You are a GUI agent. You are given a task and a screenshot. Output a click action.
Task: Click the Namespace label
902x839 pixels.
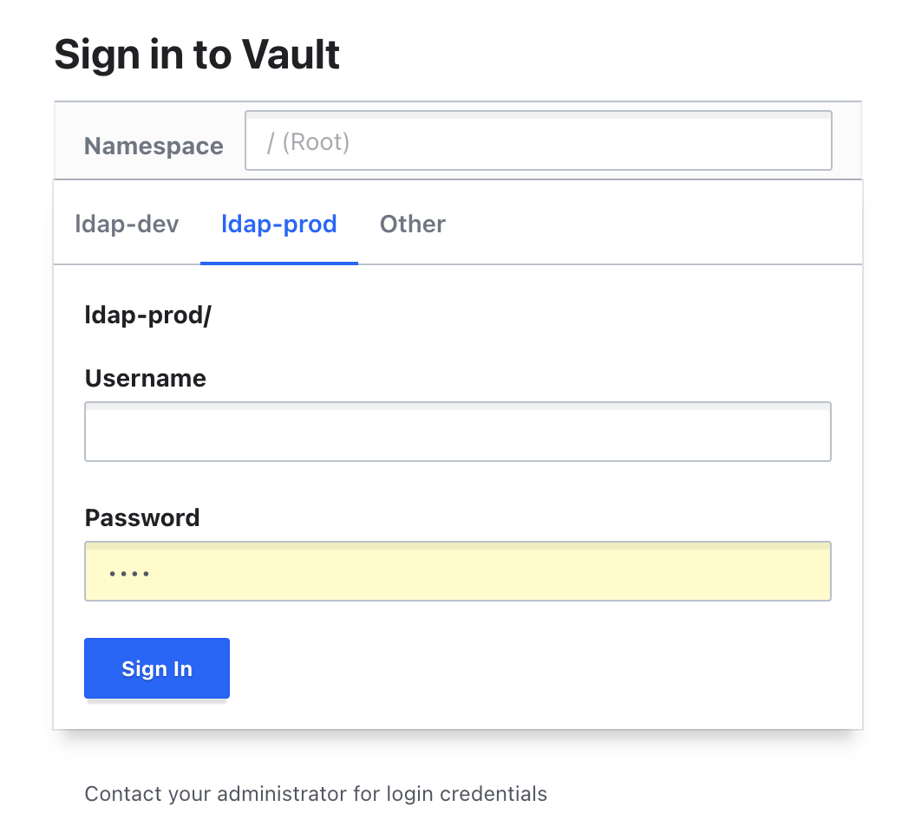tap(154, 146)
